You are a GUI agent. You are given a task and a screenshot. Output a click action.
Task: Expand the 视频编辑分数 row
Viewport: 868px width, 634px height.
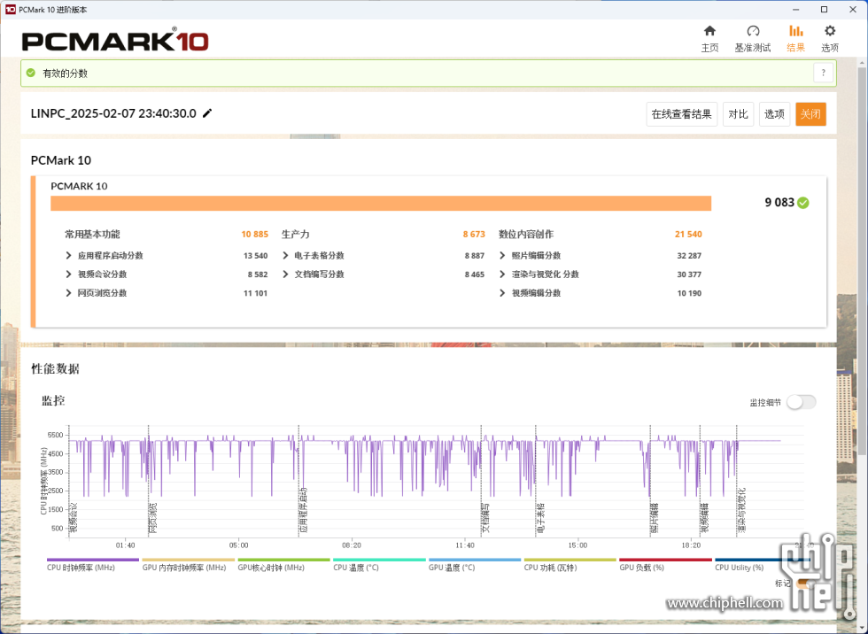point(502,293)
